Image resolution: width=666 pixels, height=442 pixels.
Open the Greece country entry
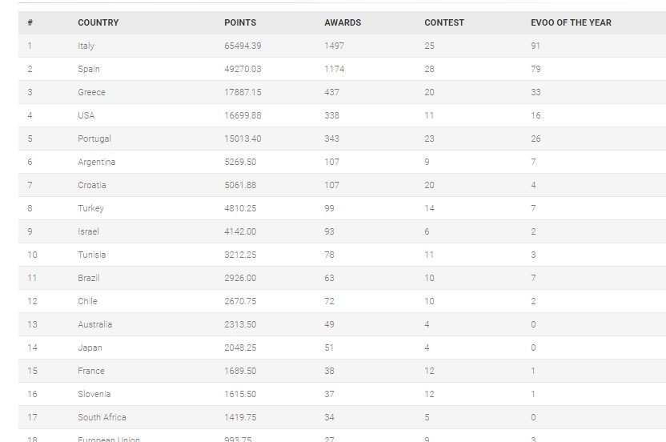pyautogui.click(x=91, y=92)
